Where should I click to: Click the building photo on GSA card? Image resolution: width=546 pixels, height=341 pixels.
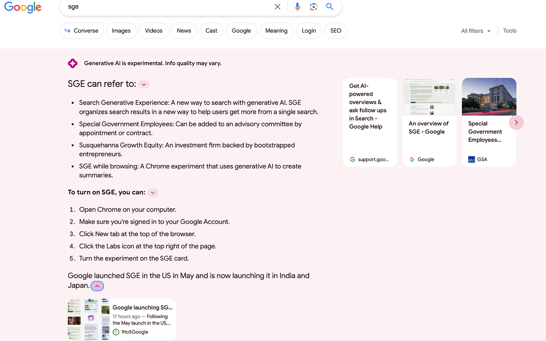click(x=489, y=97)
